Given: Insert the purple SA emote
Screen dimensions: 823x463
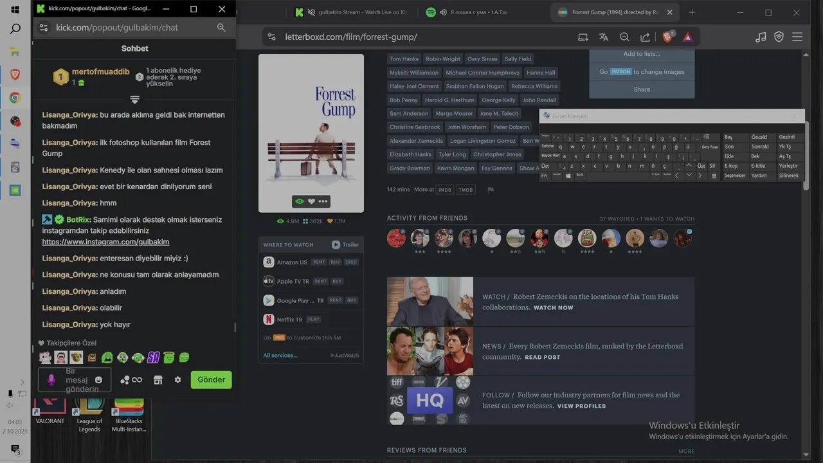Looking at the screenshot, I should pyautogui.click(x=153, y=358).
